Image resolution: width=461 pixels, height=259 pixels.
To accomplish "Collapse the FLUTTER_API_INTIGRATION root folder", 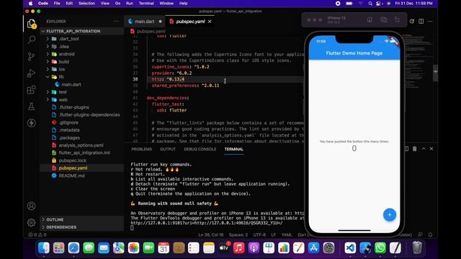I will (73, 31).
